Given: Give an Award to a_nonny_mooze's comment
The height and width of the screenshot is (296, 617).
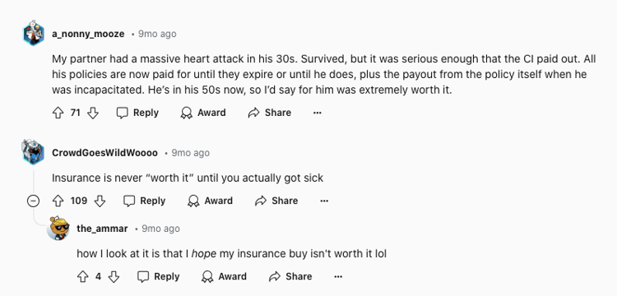Looking at the screenshot, I should click(203, 113).
